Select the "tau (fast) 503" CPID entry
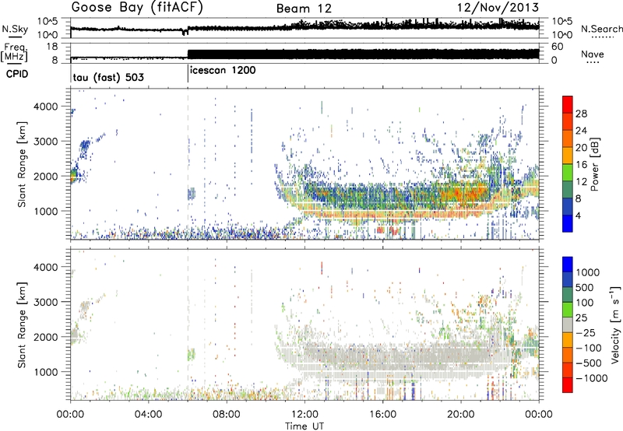This screenshot has width=623, height=431. click(108, 77)
